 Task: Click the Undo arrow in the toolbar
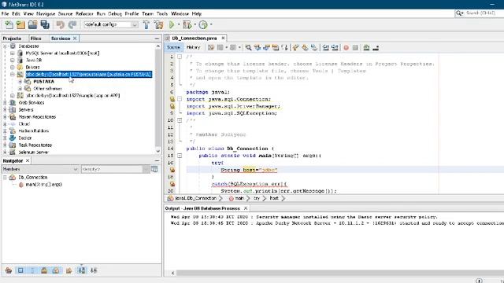pos(60,24)
